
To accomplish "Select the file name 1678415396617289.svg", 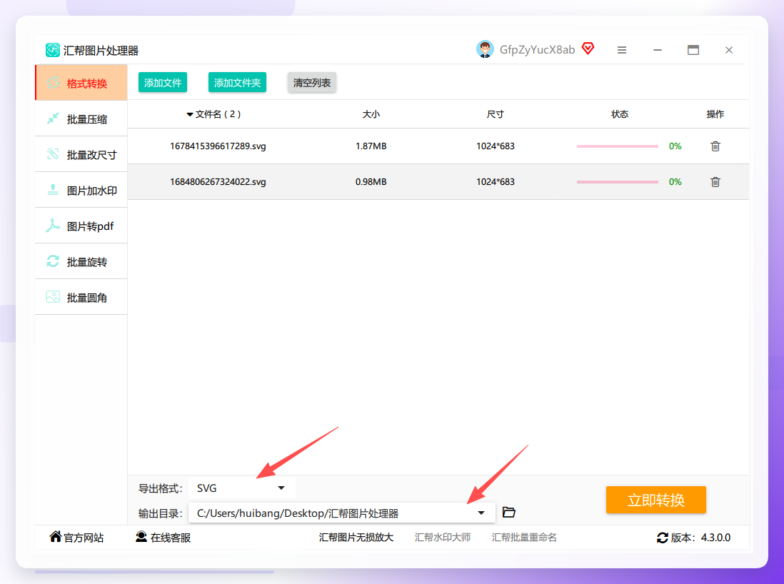I will [218, 146].
